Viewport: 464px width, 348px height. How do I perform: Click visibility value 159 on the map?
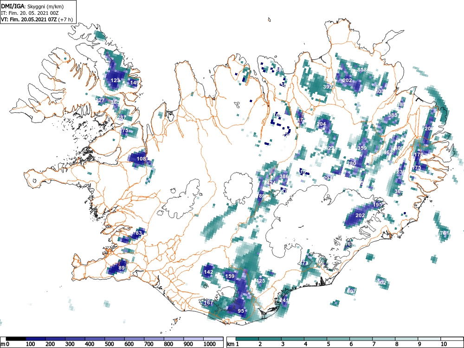point(230,276)
